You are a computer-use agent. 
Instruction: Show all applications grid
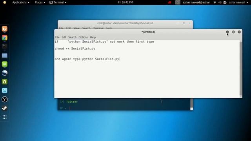[5, 117]
